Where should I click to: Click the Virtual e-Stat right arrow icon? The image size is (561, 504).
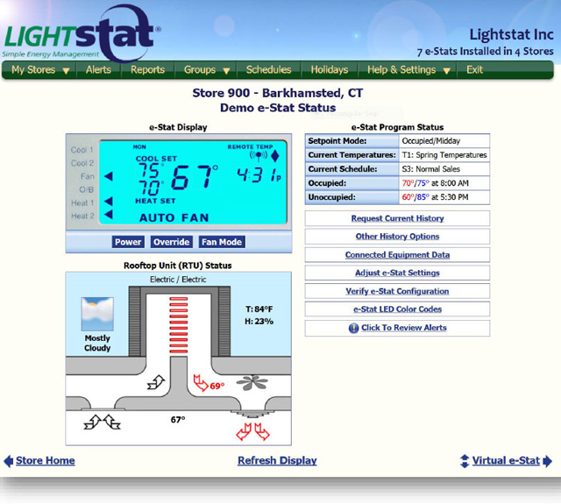(x=547, y=461)
